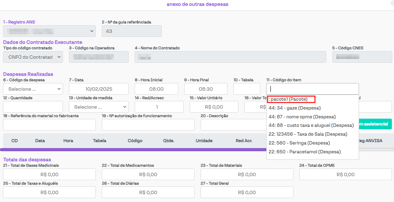Image resolution: width=394 pixels, height=202 pixels.
Task: Expand the Unidade de medida dropdown
Action: coord(98,107)
